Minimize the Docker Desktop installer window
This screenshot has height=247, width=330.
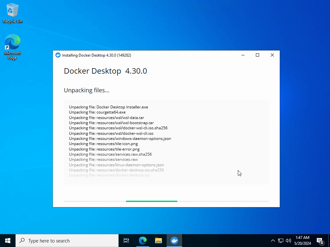243,55
